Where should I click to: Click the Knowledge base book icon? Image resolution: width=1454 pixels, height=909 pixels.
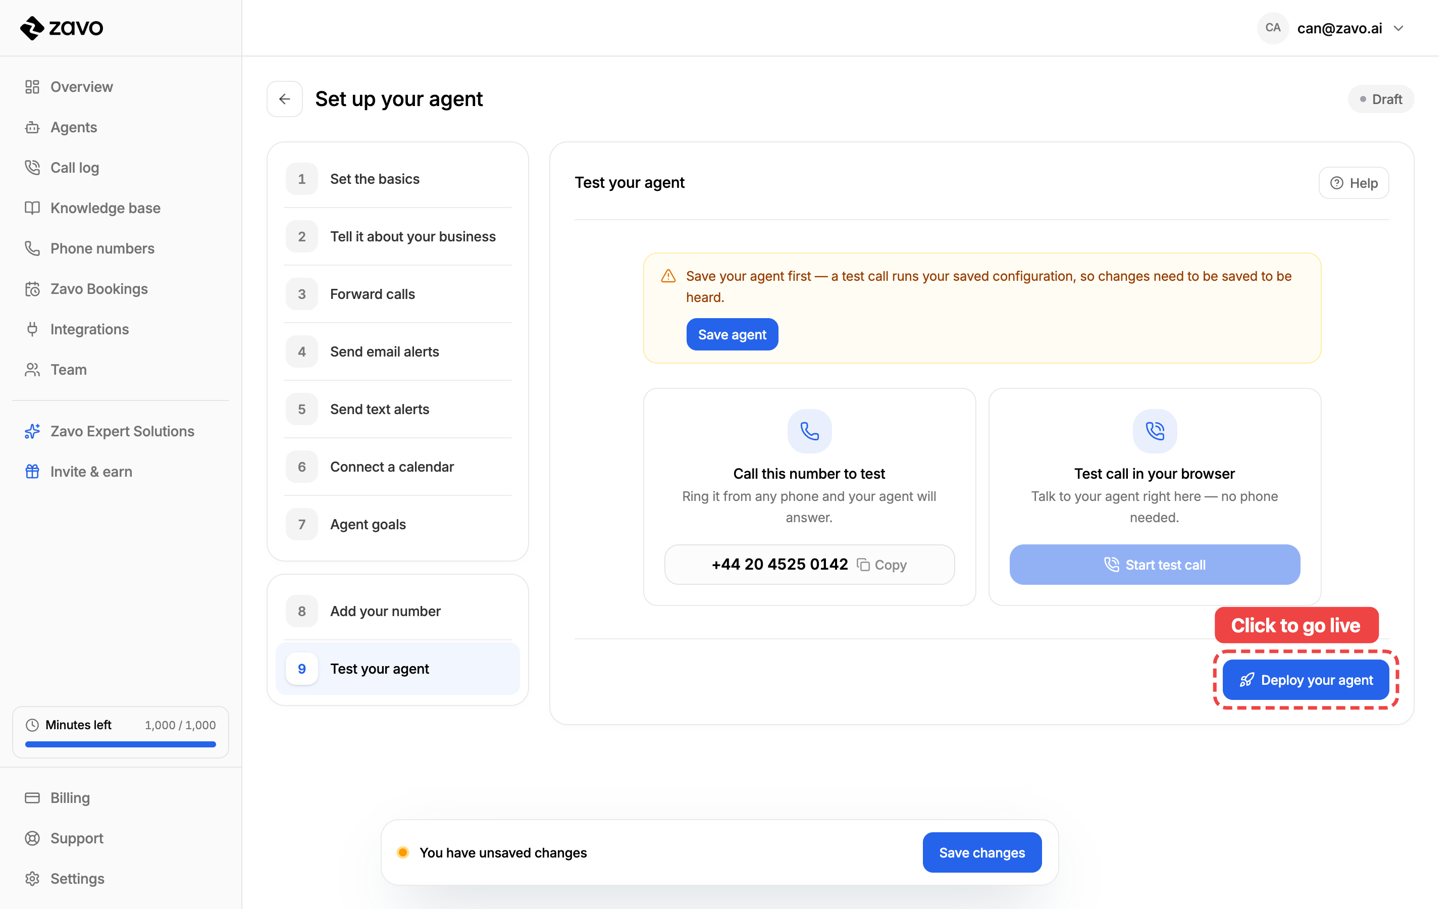click(32, 208)
